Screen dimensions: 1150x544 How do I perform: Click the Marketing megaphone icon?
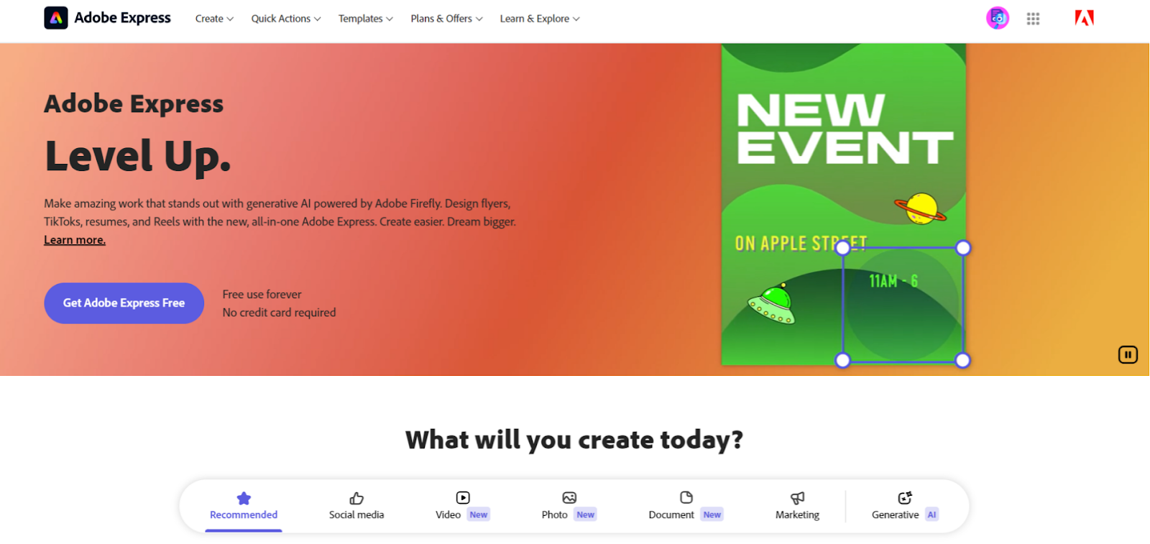tap(797, 498)
